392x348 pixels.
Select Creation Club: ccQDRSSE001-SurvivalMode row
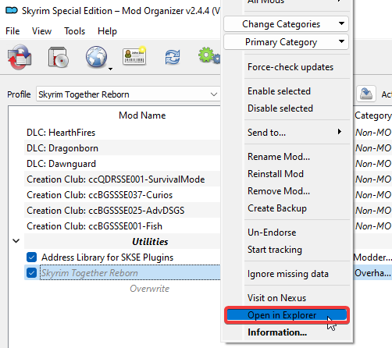pyautogui.click(x=122, y=179)
